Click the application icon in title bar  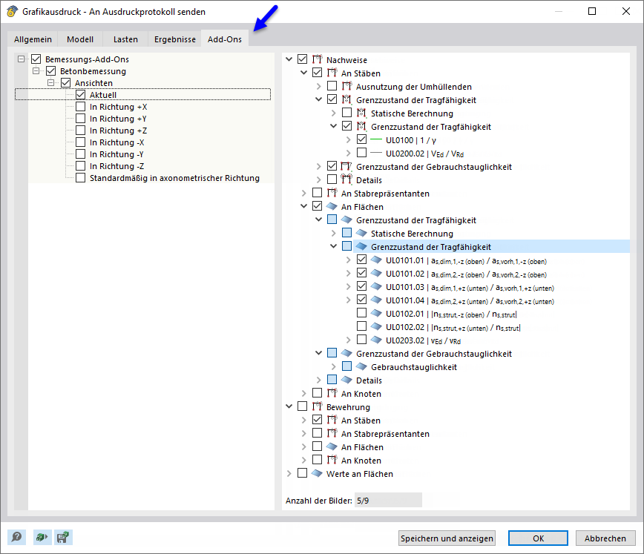13,11
